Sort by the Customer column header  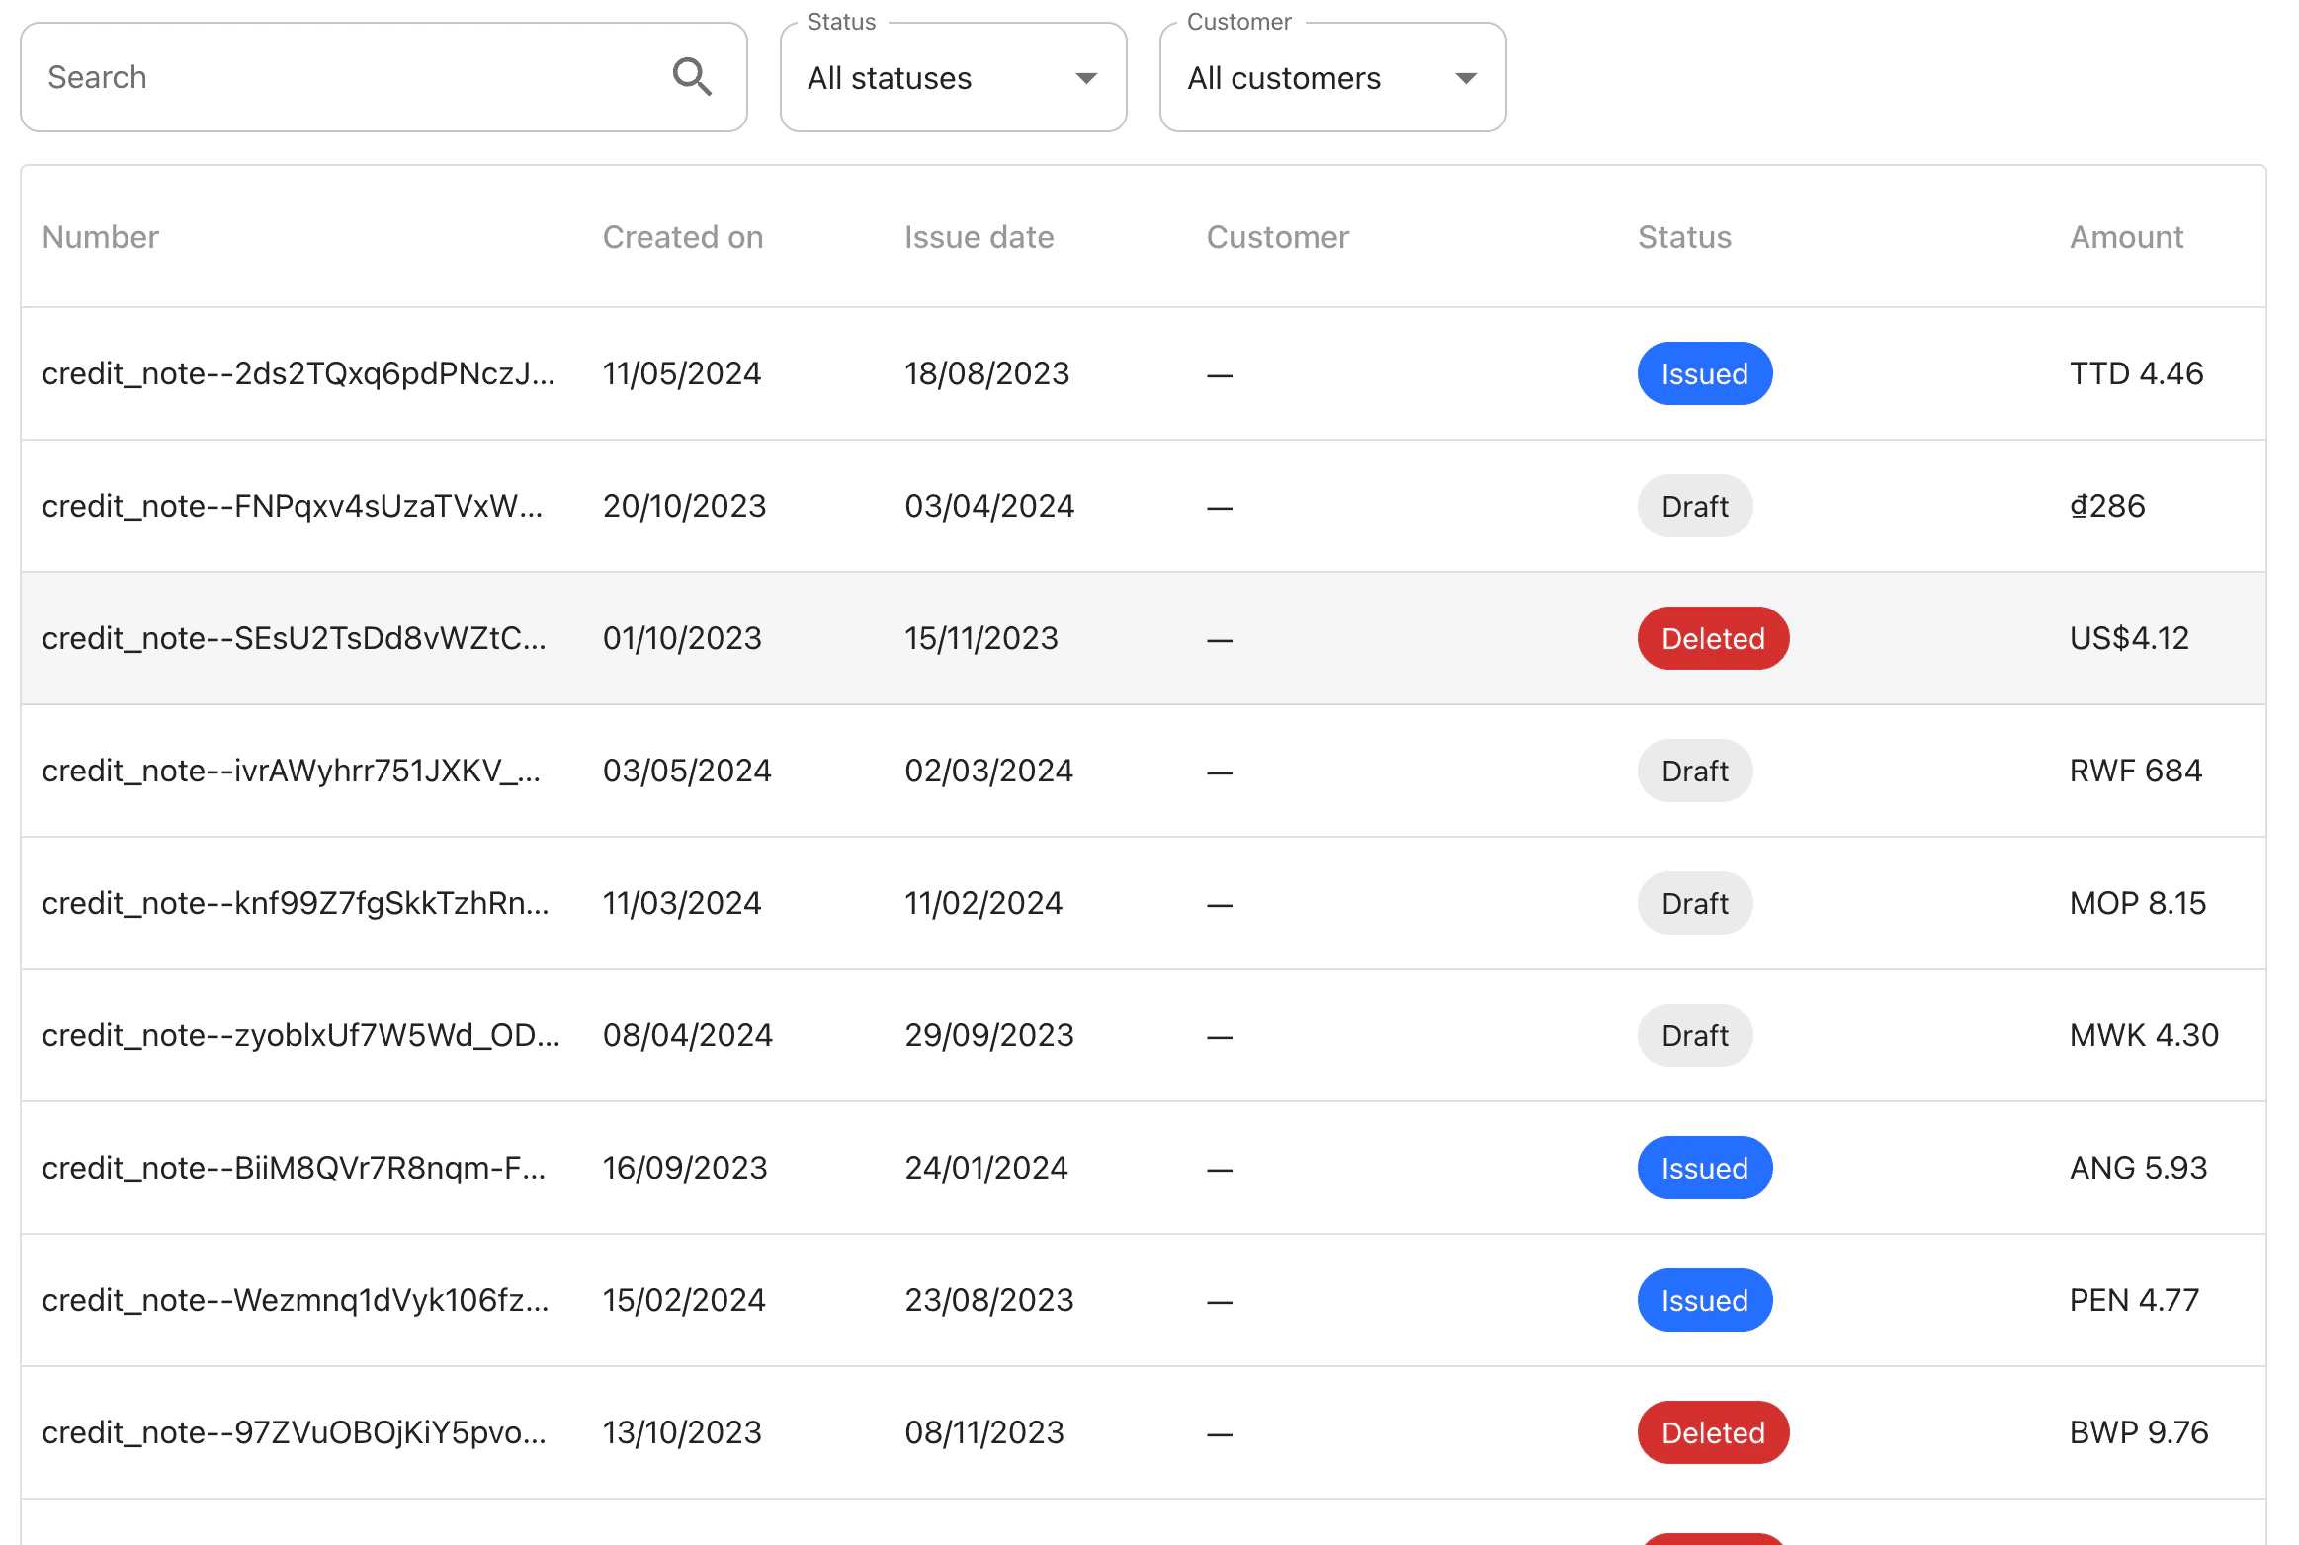point(1277,237)
